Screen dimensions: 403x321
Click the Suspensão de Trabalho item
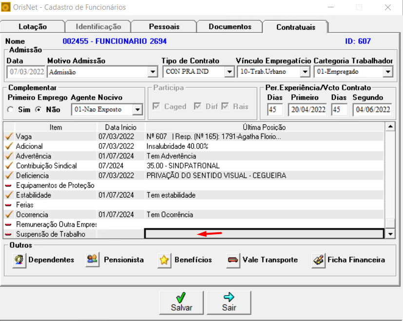50,234
